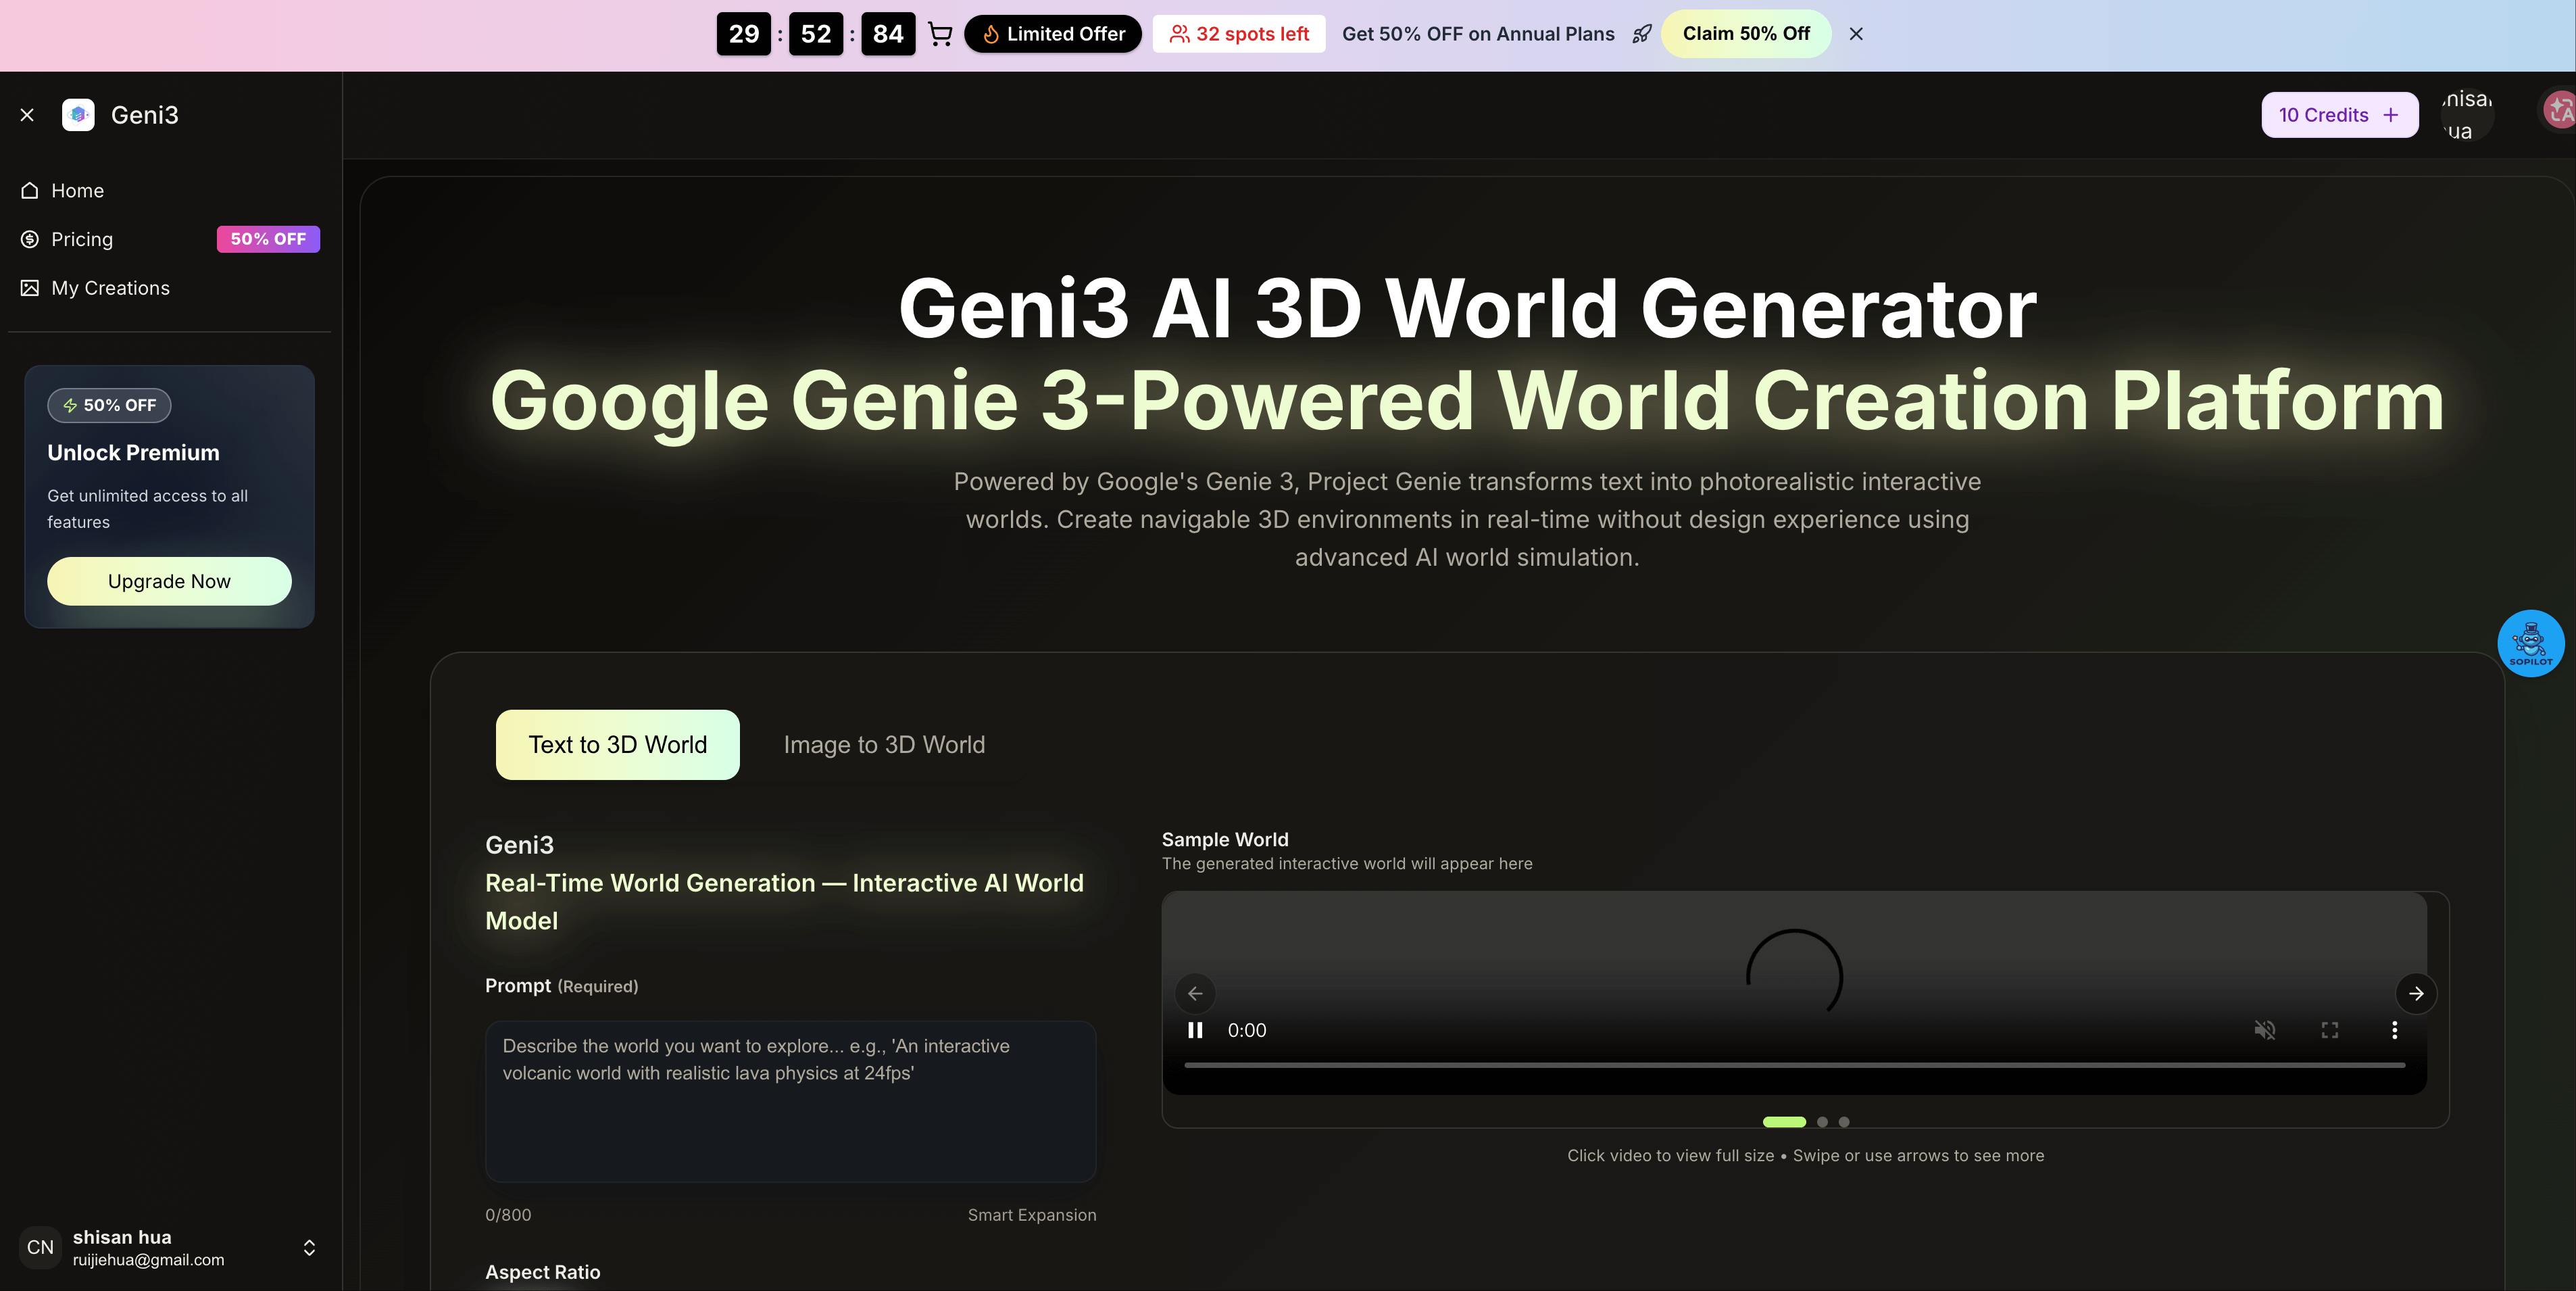Click the Upgrade Now button
This screenshot has width=2576, height=1291.
pyautogui.click(x=168, y=581)
